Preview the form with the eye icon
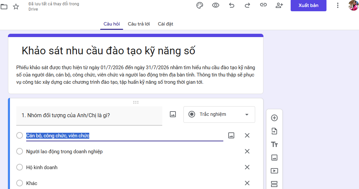Image resolution: width=359 pixels, height=189 pixels. 215,5
